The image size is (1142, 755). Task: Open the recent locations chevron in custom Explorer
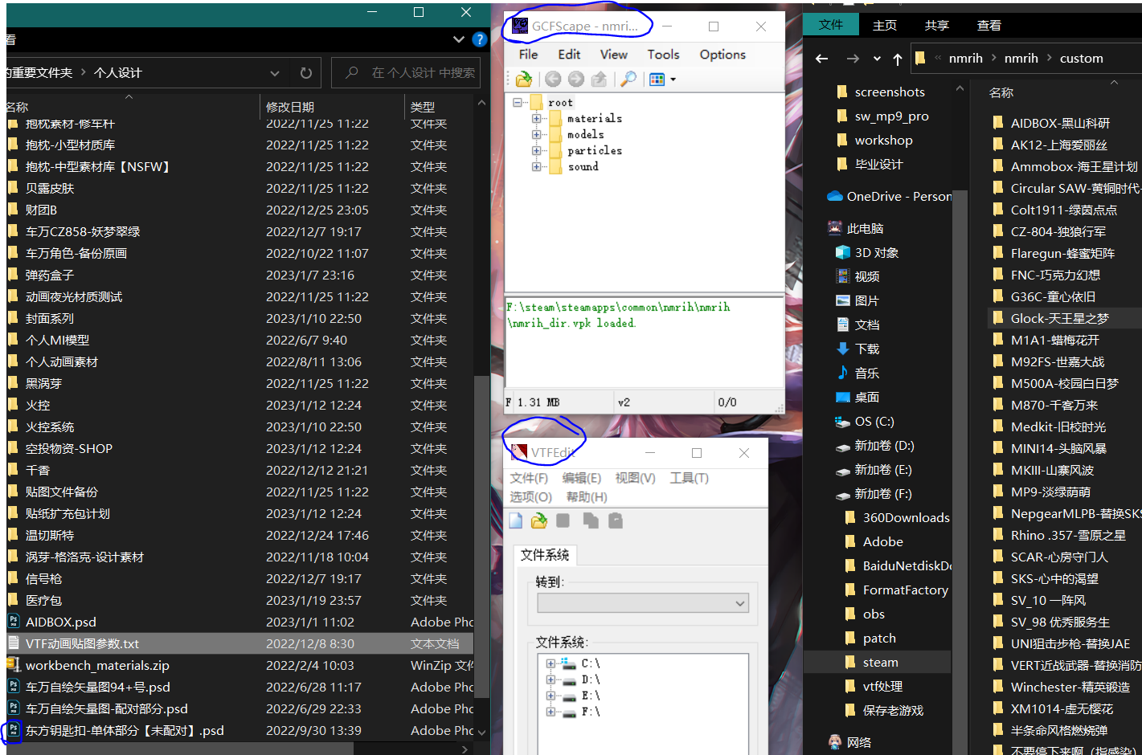pyautogui.click(x=877, y=59)
